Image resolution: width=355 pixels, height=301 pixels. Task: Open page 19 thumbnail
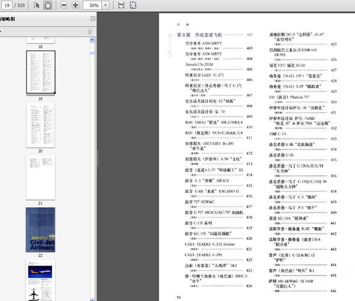pyautogui.click(x=40, y=72)
